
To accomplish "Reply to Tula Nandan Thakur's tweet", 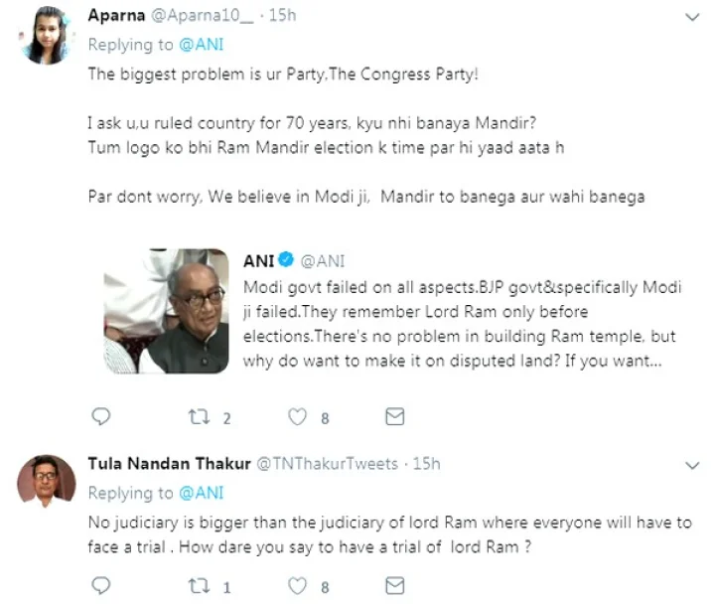I will [x=100, y=586].
